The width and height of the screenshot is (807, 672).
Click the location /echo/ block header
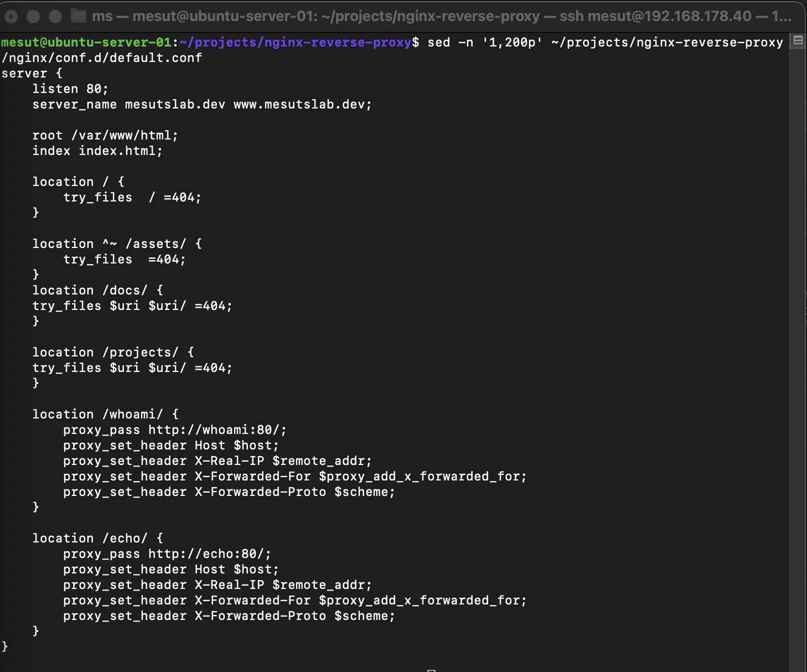coord(96,537)
